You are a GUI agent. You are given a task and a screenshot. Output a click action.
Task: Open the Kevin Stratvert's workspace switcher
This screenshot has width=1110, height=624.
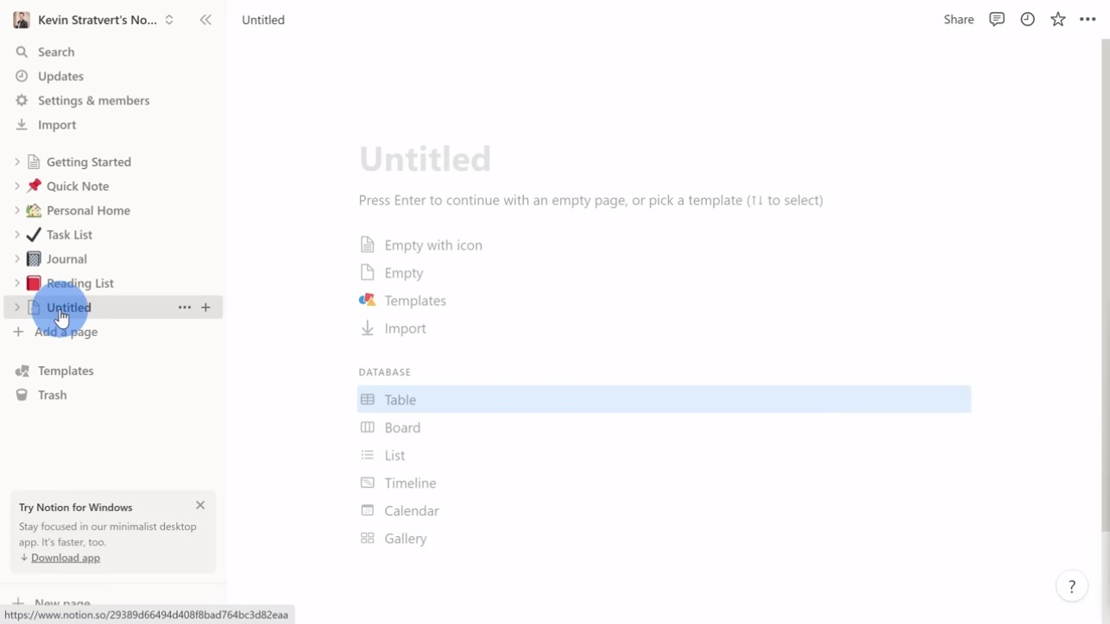[x=94, y=20]
